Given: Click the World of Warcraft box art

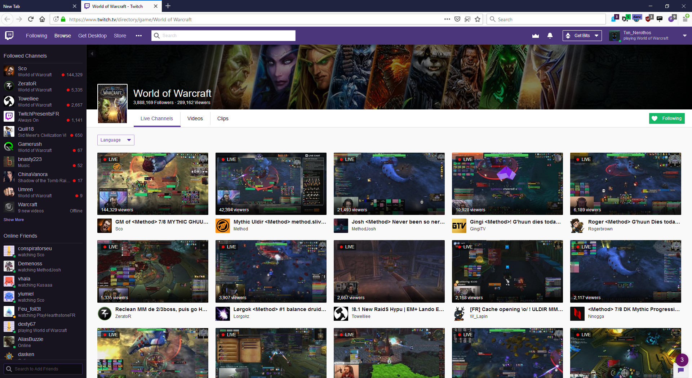Looking at the screenshot, I should (112, 104).
